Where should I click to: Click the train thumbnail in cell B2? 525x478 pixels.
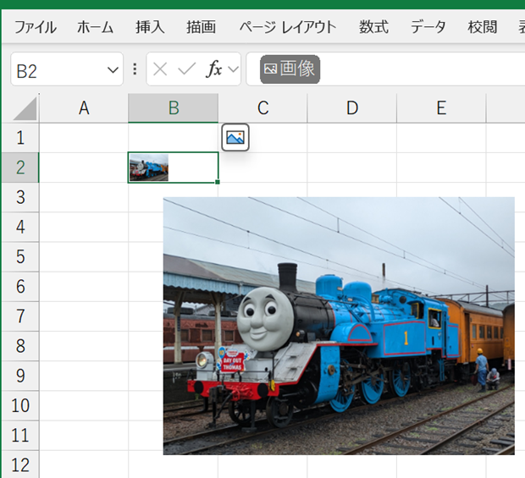click(x=149, y=168)
